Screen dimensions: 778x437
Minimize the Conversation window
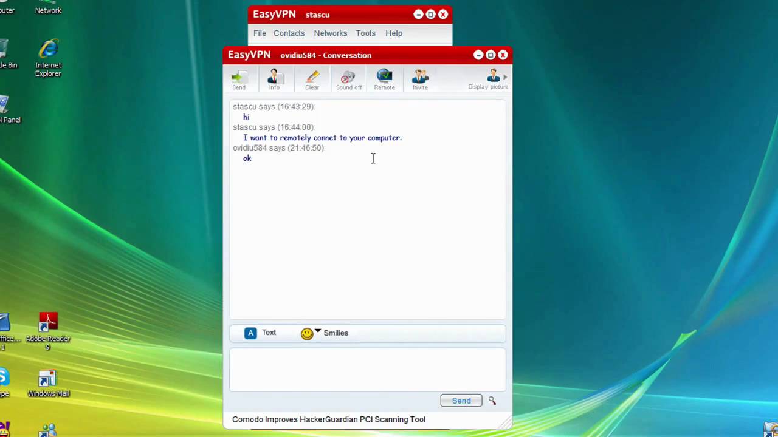click(478, 55)
